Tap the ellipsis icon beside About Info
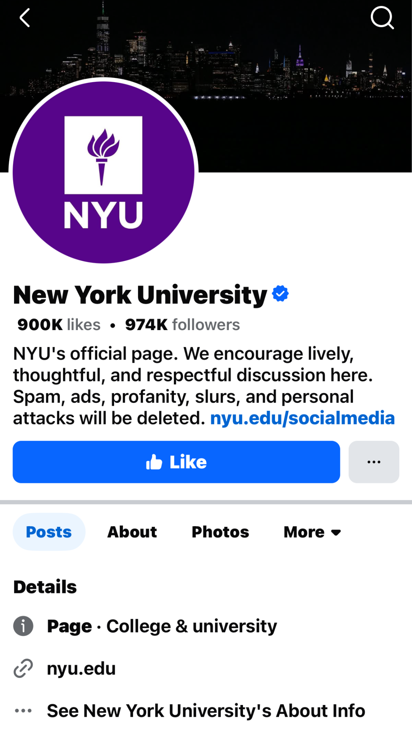Viewport: 412px width, 734px height. [x=23, y=711]
